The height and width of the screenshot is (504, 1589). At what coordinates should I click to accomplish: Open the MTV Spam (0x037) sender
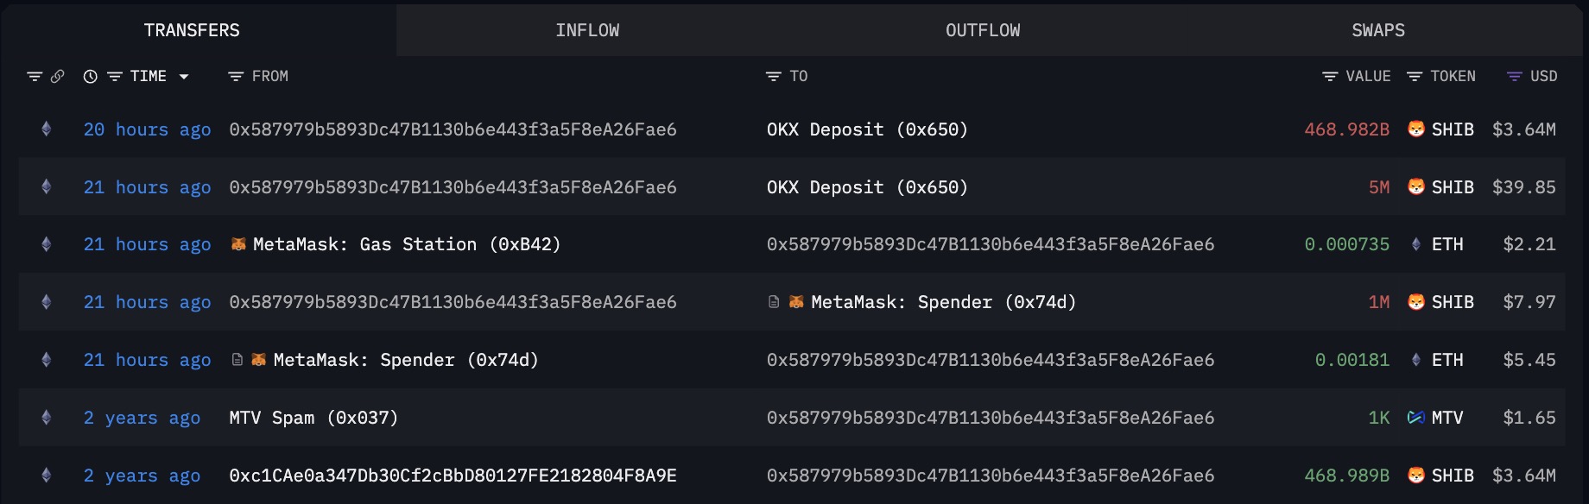point(313,418)
